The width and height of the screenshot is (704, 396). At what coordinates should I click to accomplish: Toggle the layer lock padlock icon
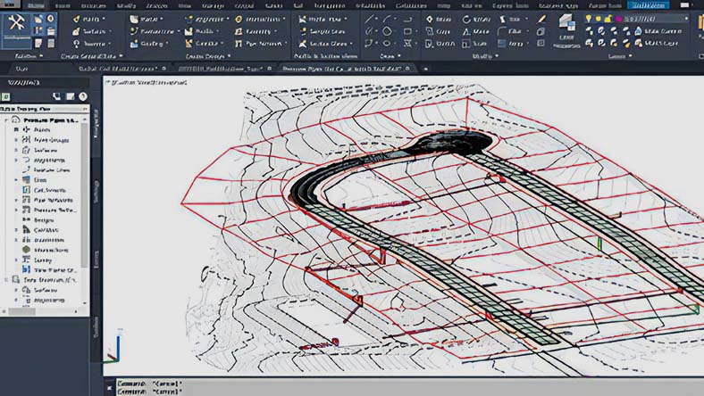(608, 19)
